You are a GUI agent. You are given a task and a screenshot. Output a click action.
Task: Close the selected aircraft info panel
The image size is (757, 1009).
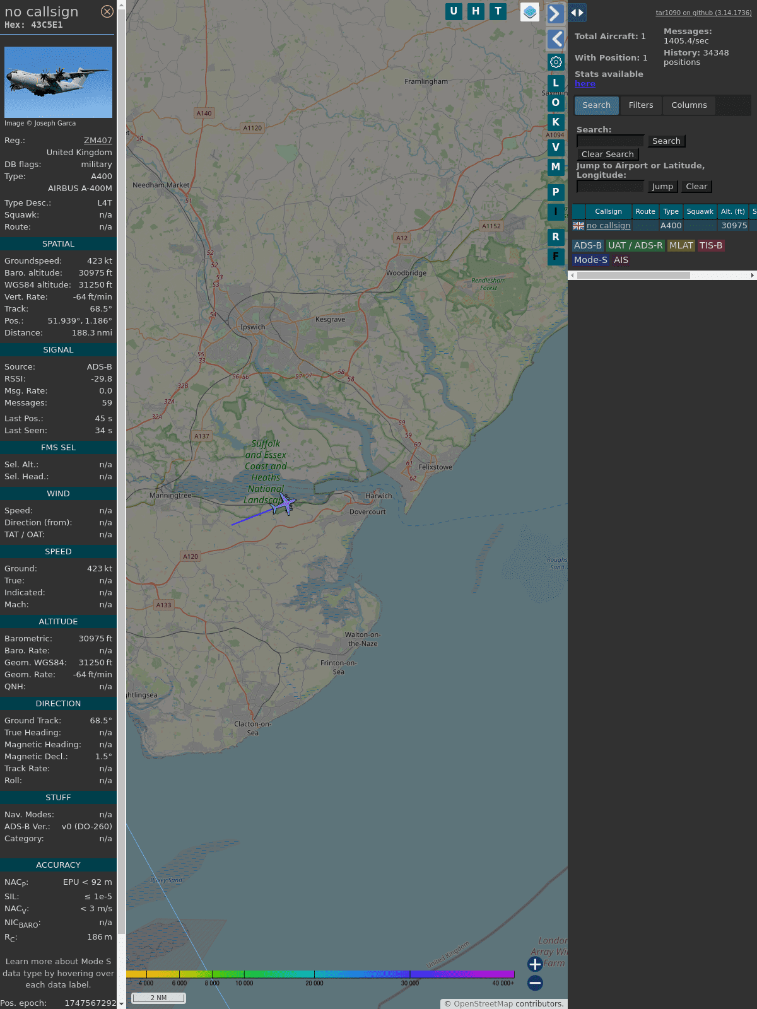pyautogui.click(x=107, y=11)
